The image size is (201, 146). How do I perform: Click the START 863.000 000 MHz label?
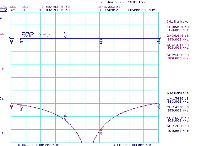tap(38, 145)
